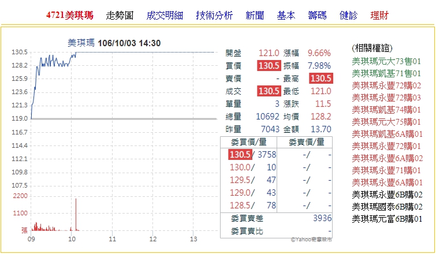Open warrant 美琪瑪永豐6B購02

387,195
